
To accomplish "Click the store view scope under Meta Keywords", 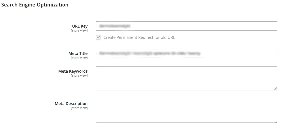I will [79, 75].
